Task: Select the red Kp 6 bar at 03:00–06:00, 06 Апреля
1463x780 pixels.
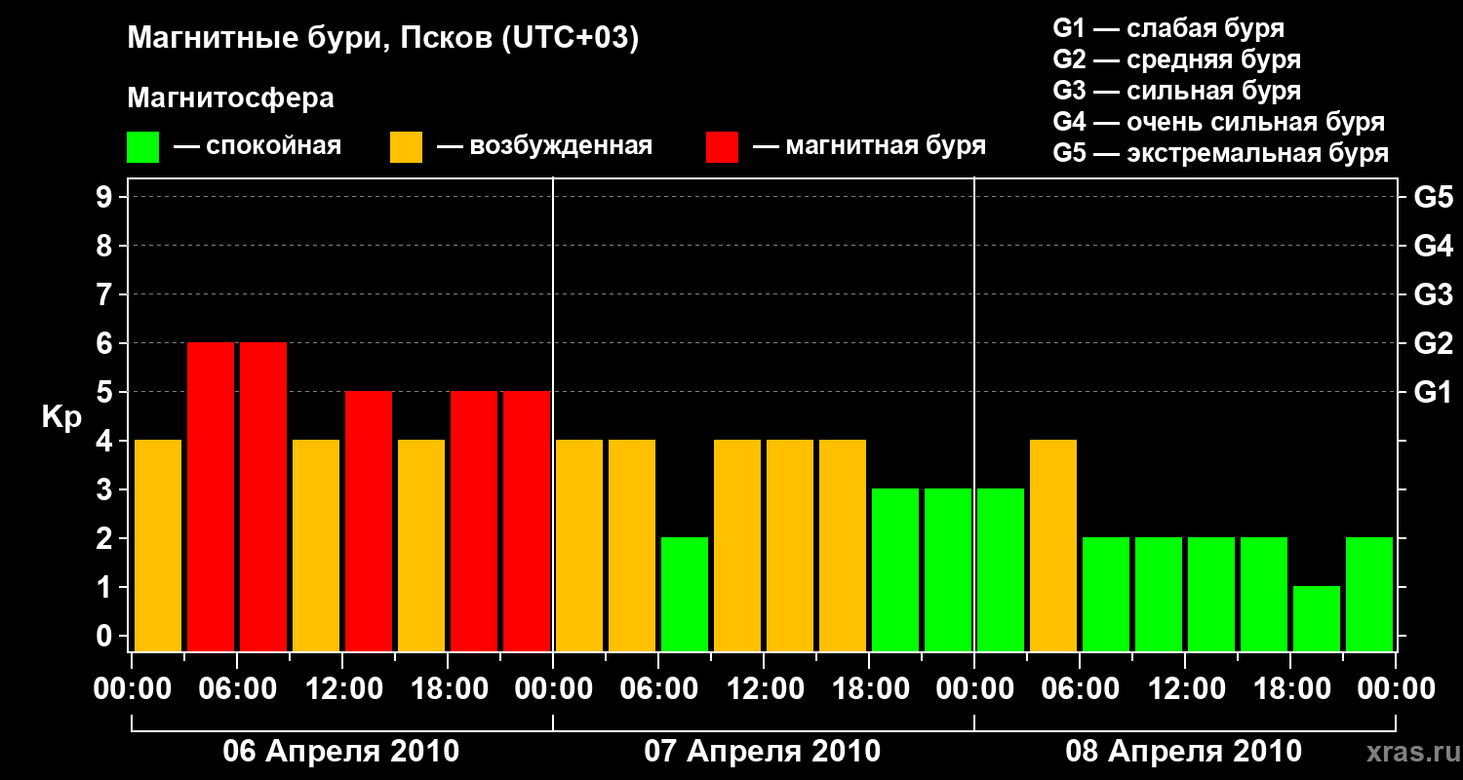Action: (x=211, y=496)
